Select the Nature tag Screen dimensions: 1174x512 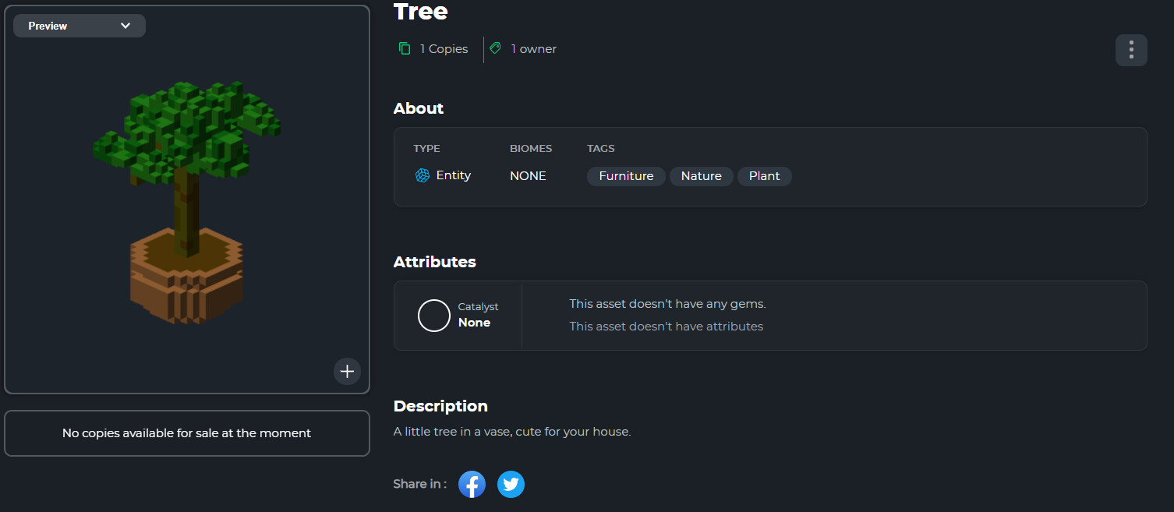pyautogui.click(x=701, y=176)
